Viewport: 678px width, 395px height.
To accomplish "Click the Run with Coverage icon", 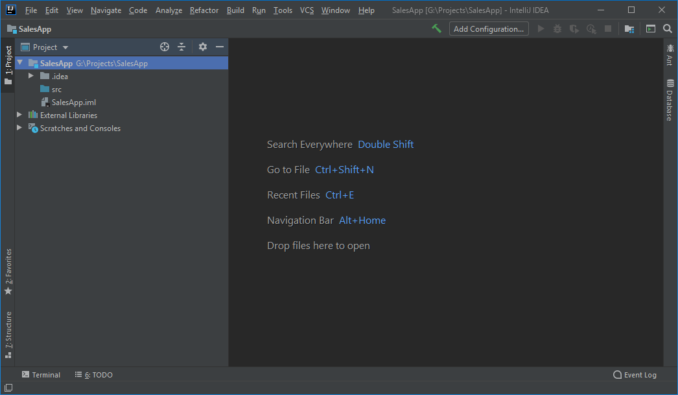I will pos(574,29).
